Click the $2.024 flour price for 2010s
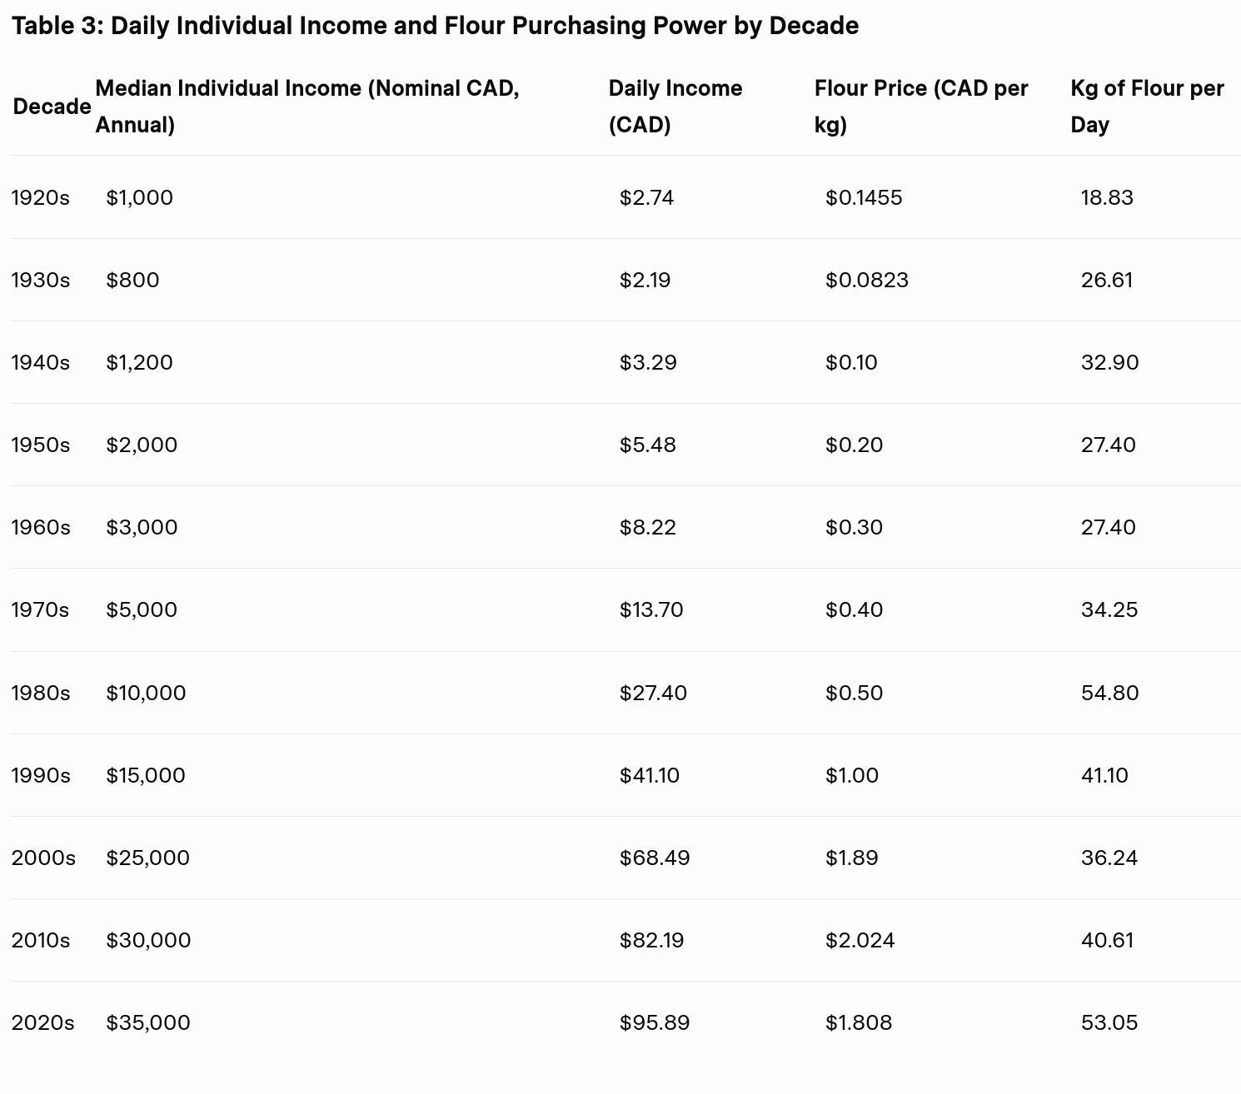 (860, 940)
